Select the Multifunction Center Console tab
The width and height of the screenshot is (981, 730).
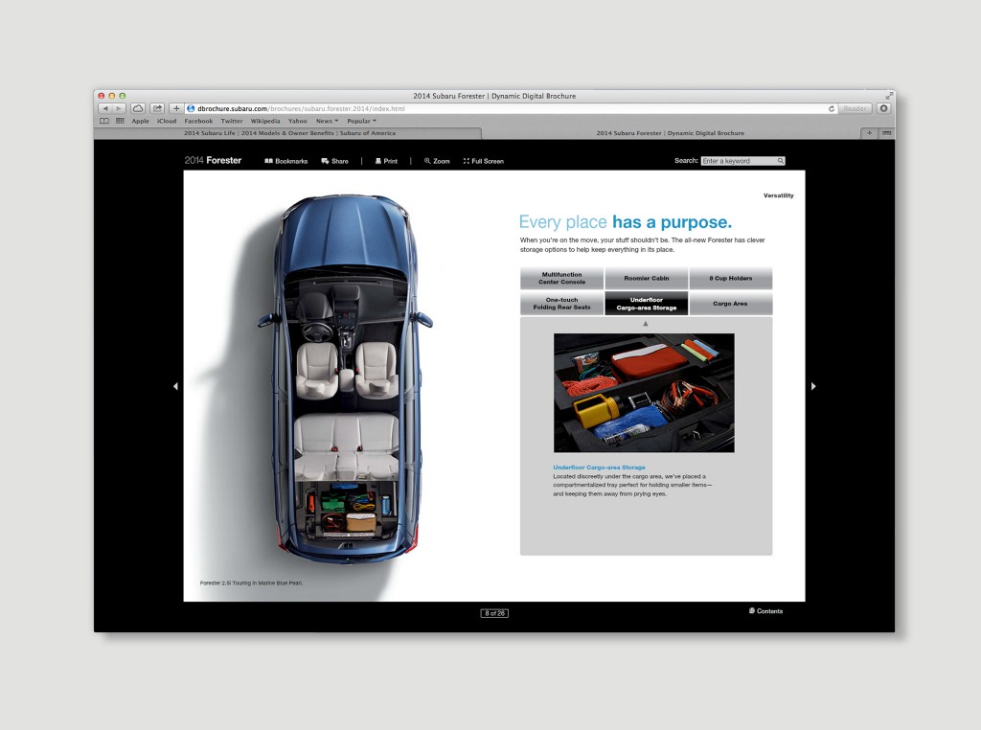click(561, 279)
